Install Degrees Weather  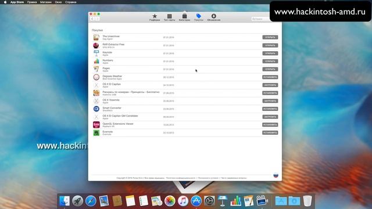(x=270, y=77)
